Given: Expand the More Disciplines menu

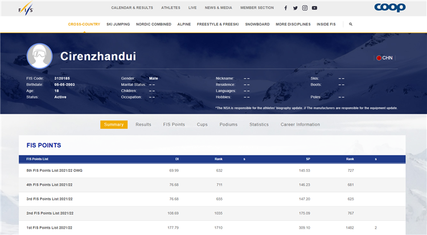Looking at the screenshot, I should point(293,24).
